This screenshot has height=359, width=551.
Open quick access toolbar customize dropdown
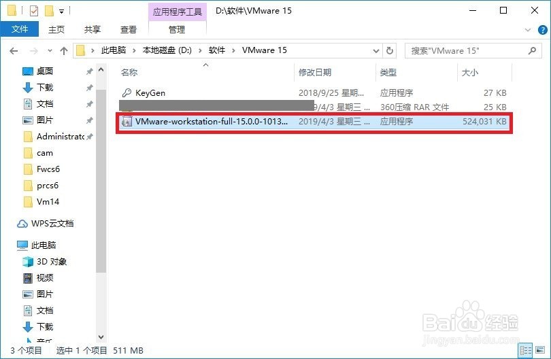click(61, 12)
